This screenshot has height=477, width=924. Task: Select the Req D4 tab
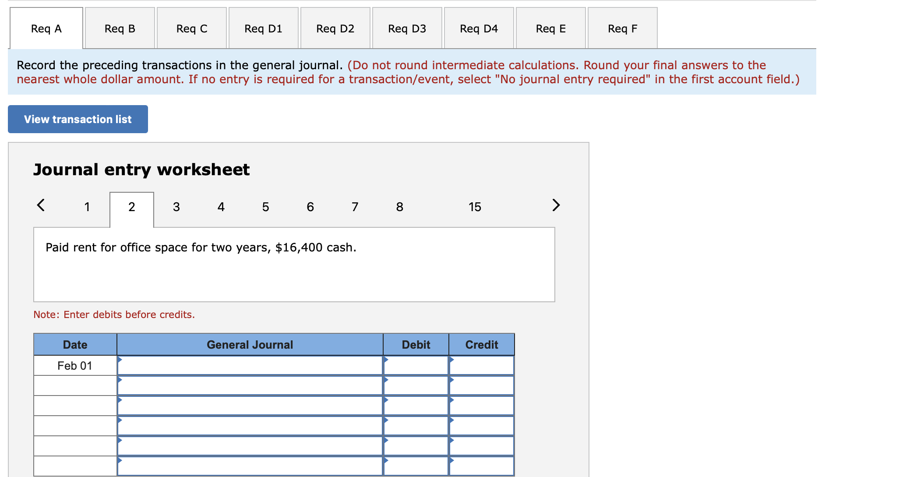(x=479, y=28)
